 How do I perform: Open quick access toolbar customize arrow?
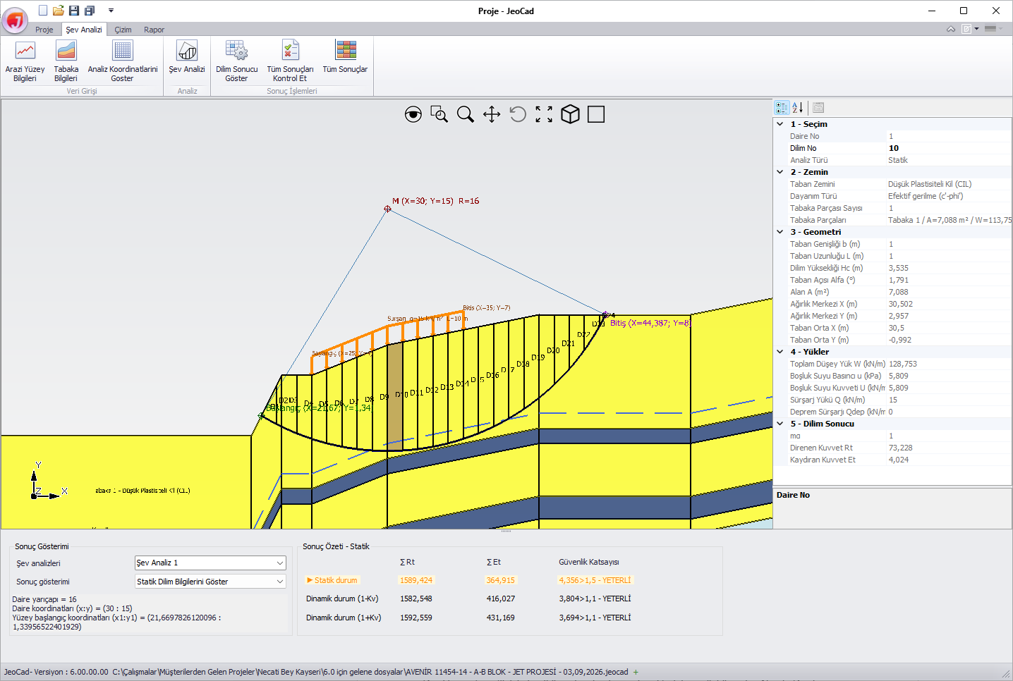pyautogui.click(x=111, y=11)
